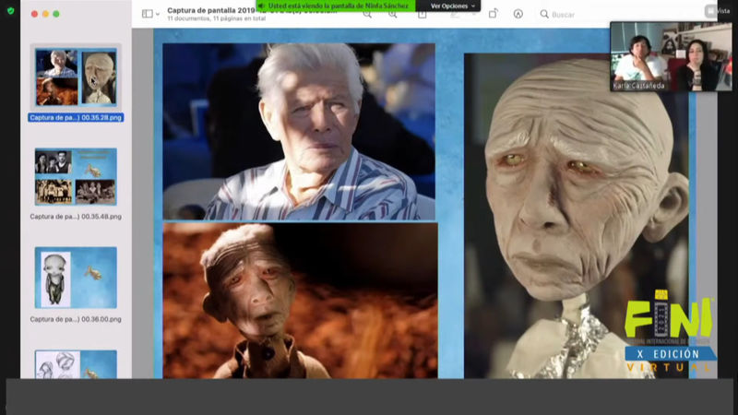Click the red close window button
The image size is (738, 415).
tap(34, 14)
